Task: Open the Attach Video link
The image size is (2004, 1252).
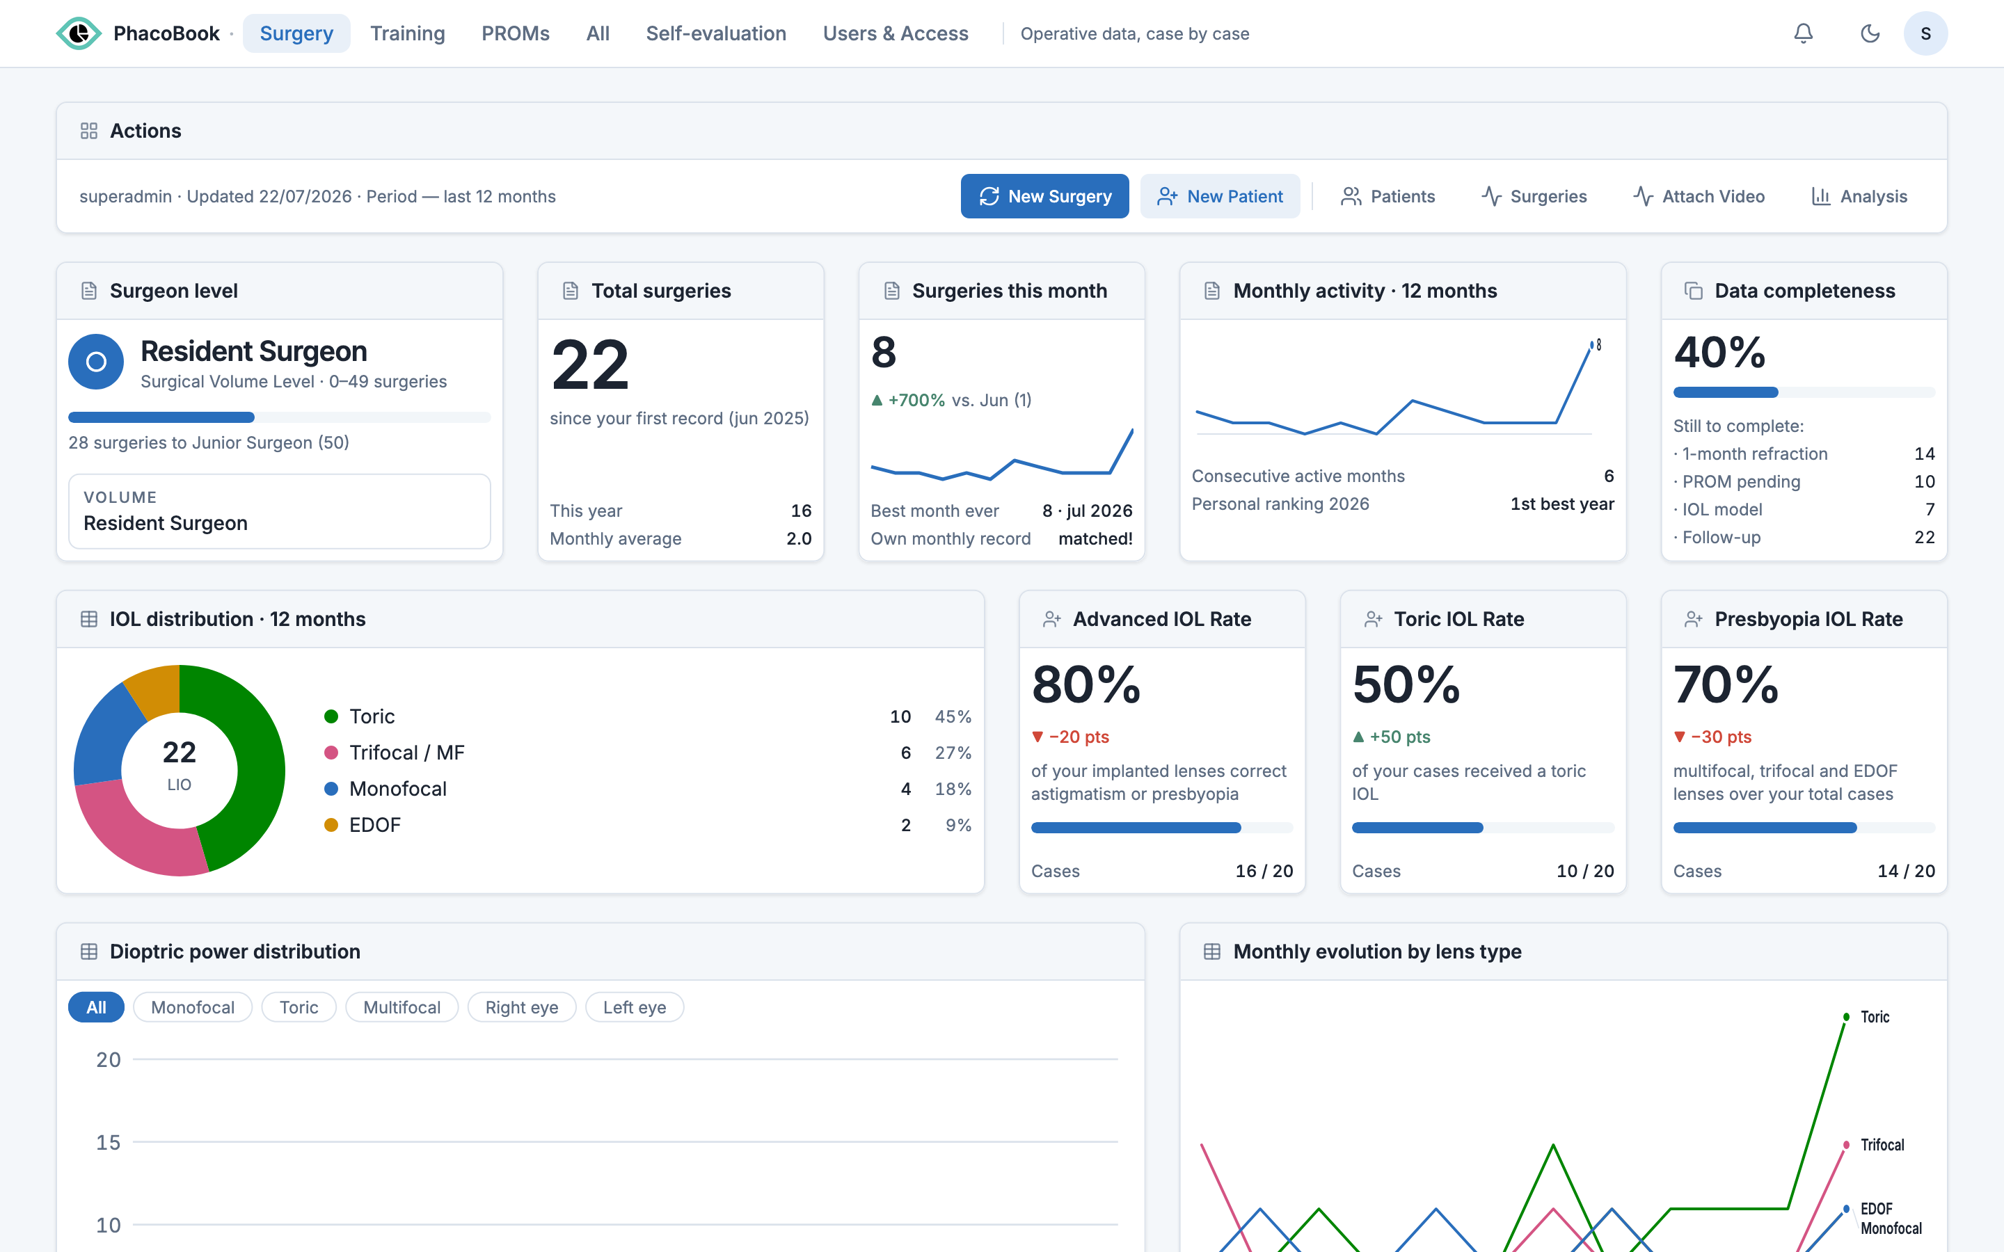Action: click(1699, 196)
